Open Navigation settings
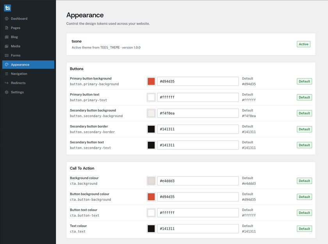The width and height of the screenshot is (328, 244). coord(28,74)
